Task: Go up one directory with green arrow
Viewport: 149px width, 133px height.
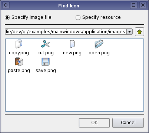Action: [139, 32]
